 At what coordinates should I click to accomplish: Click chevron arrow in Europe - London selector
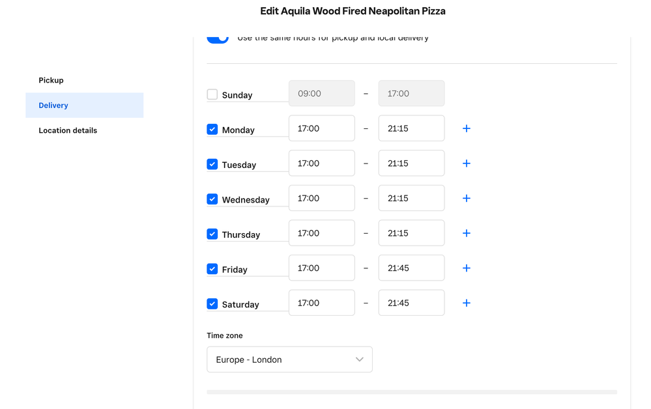(x=359, y=360)
